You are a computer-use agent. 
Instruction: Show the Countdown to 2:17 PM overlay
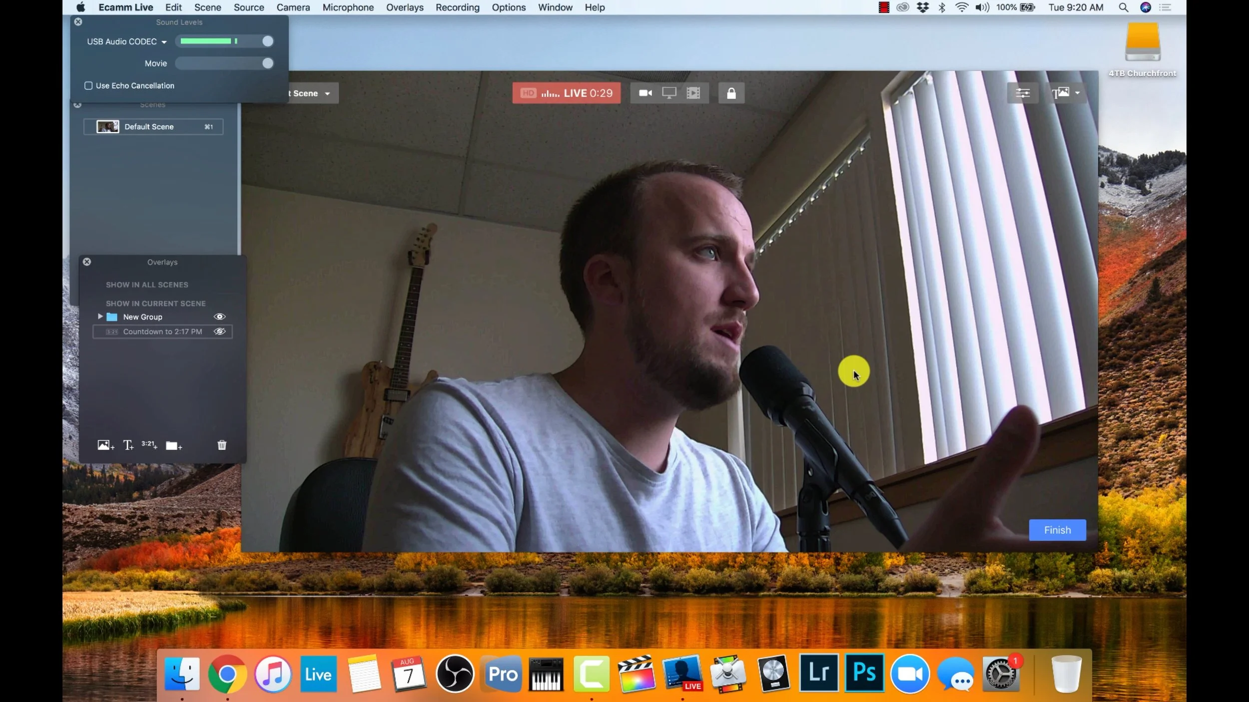coord(219,332)
